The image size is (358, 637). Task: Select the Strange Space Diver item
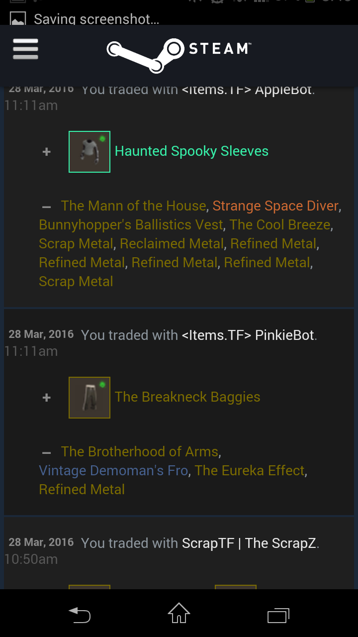coord(275,206)
